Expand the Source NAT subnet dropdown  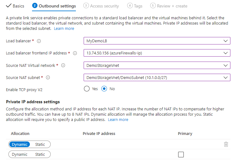[x=157, y=77]
